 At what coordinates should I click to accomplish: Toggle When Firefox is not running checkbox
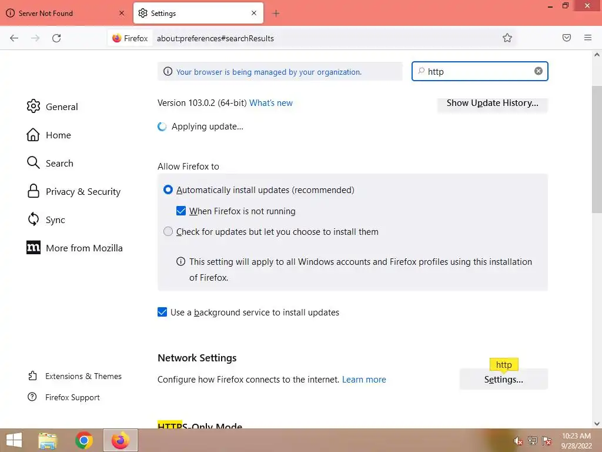tap(181, 211)
